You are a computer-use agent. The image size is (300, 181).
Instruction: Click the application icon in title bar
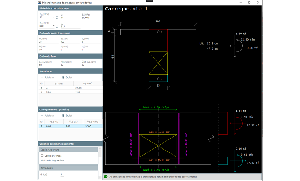point(39,3)
